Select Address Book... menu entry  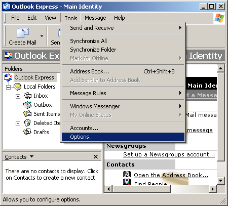click(123, 71)
